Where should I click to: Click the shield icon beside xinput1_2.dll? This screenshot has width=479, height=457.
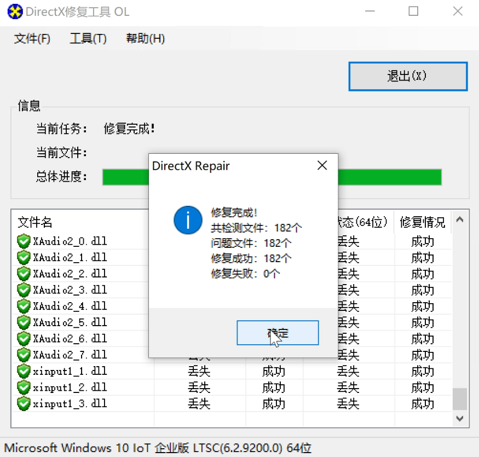[24, 387]
